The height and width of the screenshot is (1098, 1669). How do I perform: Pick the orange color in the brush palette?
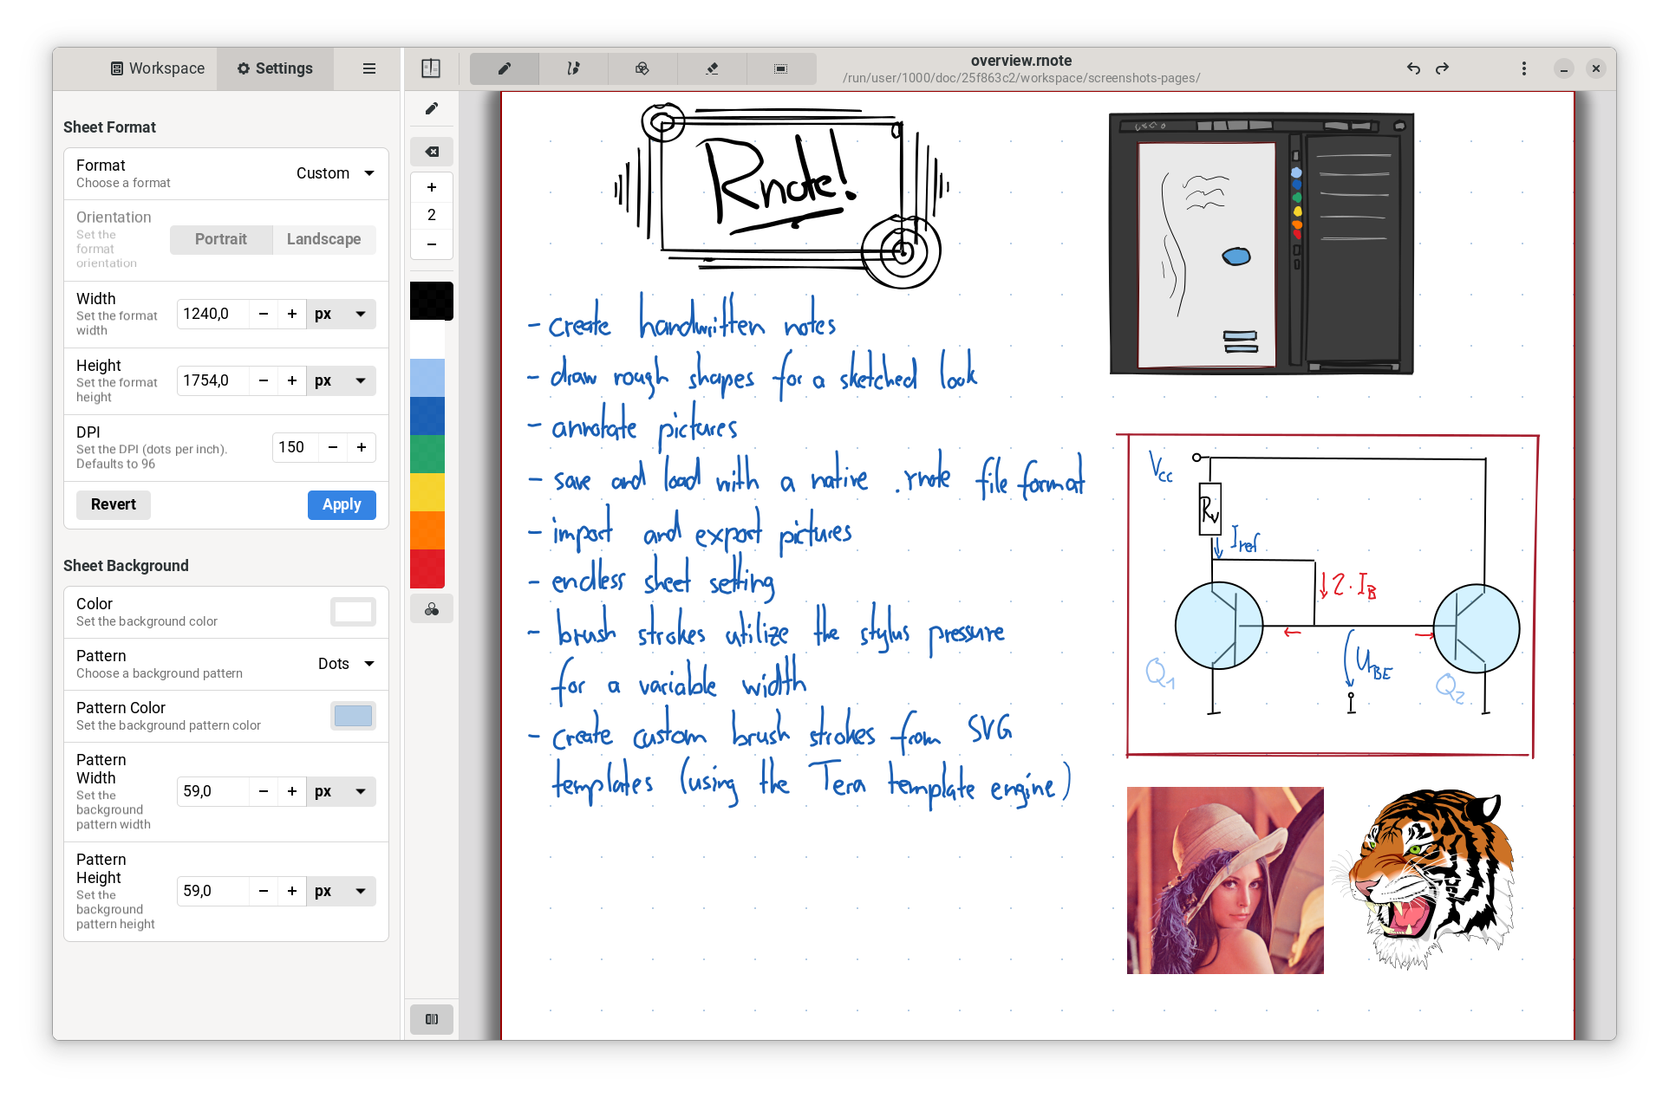[x=427, y=530]
